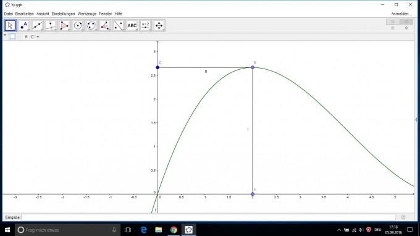Expand the Text tool submenu arrow
Viewport: 420px width, 236px height.
(136, 30)
